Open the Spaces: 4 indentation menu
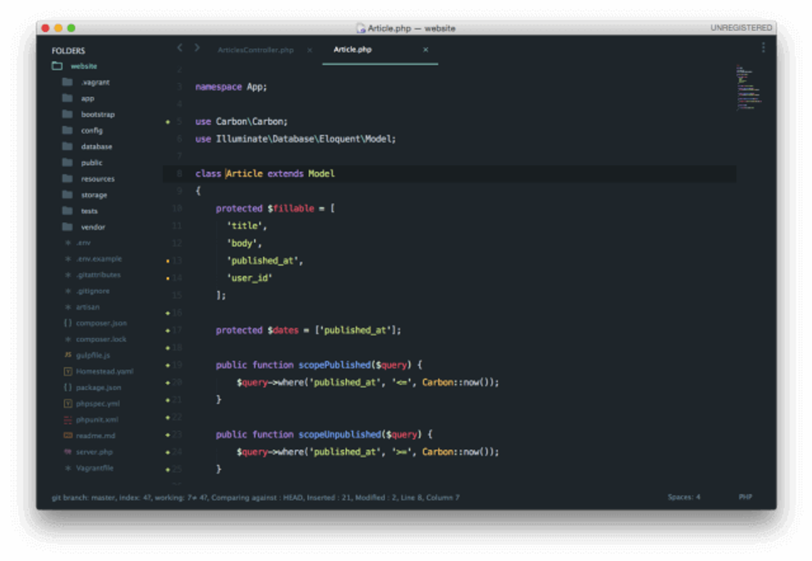The image size is (812, 561). [x=683, y=497]
